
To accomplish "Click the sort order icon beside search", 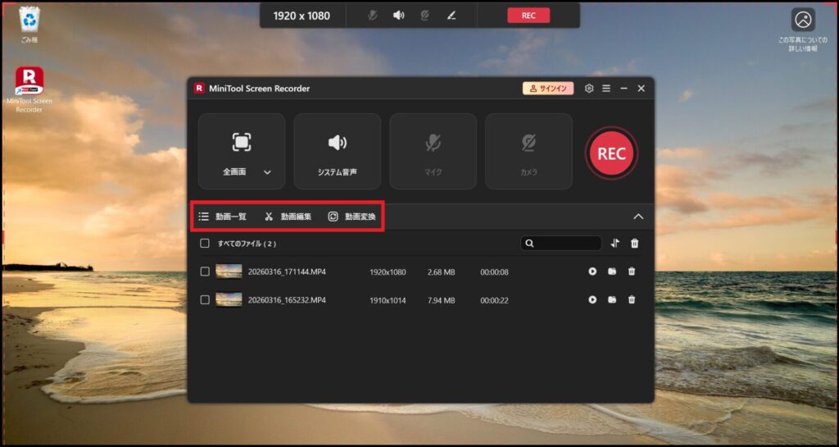I will [x=615, y=244].
